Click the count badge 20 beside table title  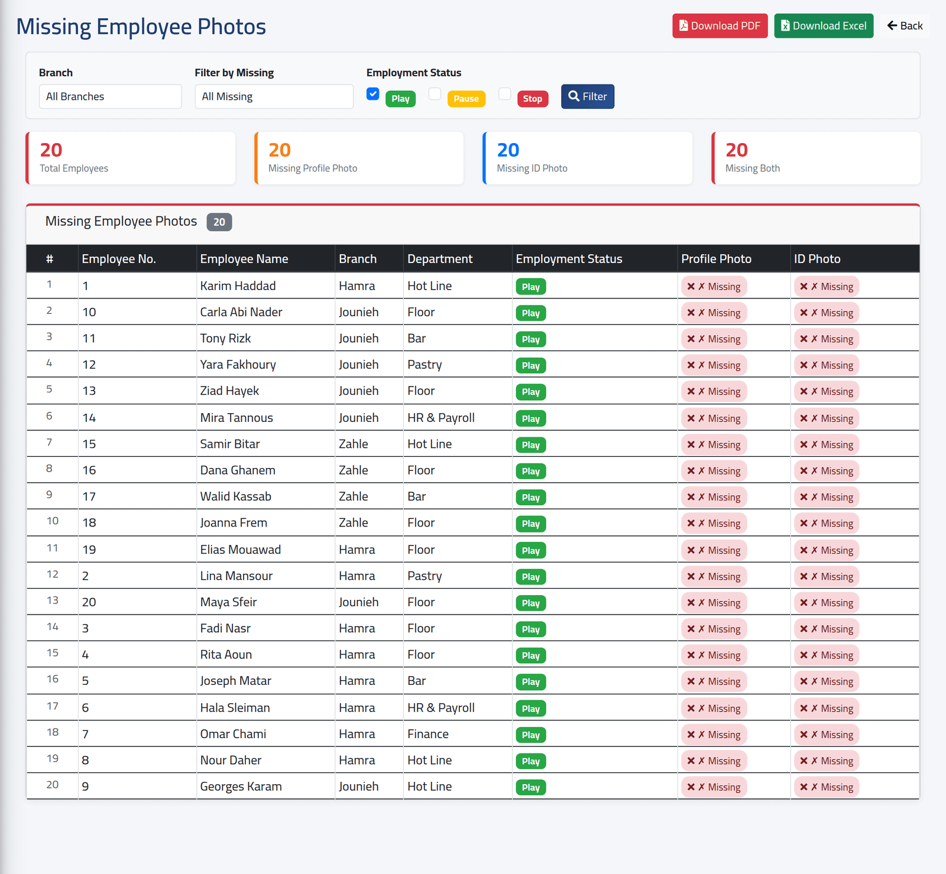(x=219, y=222)
